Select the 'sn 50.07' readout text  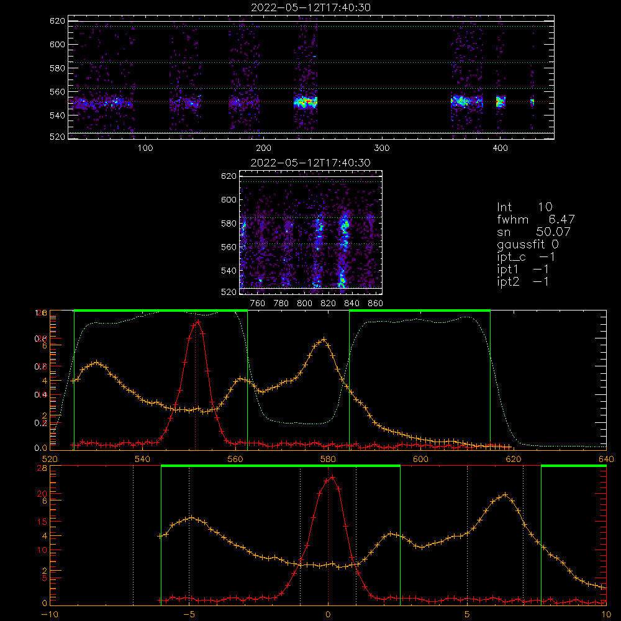coord(533,232)
